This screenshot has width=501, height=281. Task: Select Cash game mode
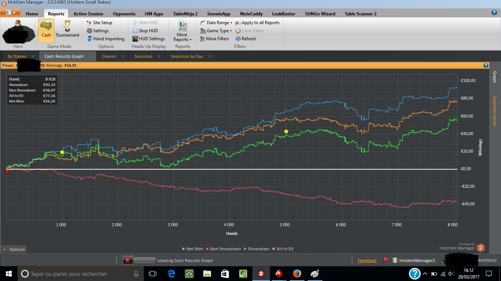coord(46,30)
